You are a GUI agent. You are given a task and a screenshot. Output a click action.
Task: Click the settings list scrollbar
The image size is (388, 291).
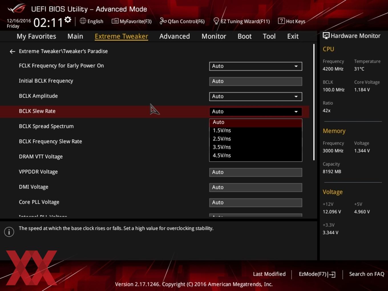tap(314, 102)
